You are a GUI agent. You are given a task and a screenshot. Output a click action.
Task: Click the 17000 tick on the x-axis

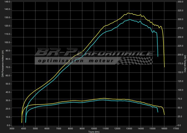(176, 128)
